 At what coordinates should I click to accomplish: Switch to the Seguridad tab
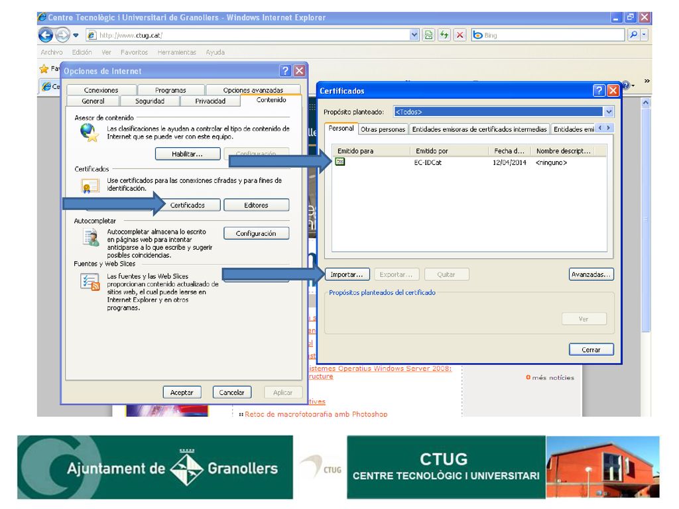(150, 101)
